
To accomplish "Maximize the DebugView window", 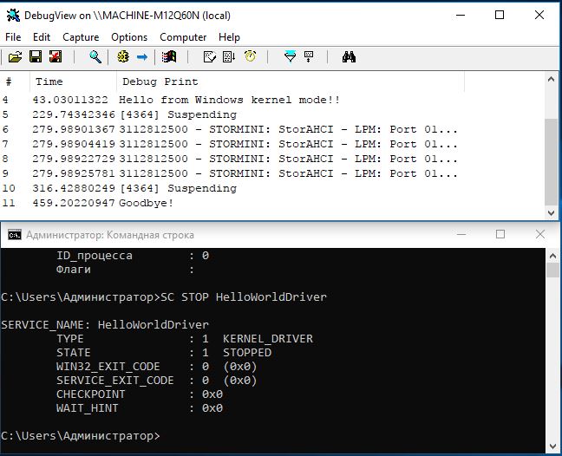I will click(500, 15).
